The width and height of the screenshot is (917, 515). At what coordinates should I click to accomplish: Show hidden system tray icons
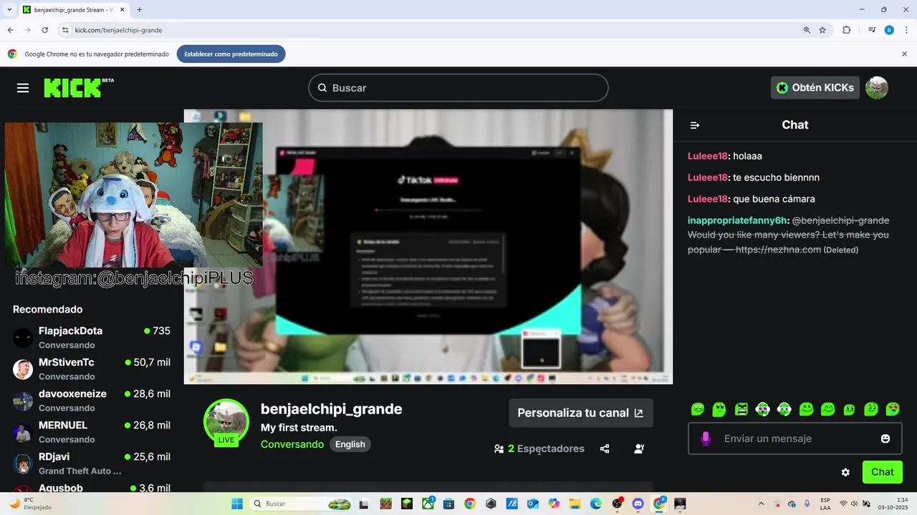click(761, 504)
